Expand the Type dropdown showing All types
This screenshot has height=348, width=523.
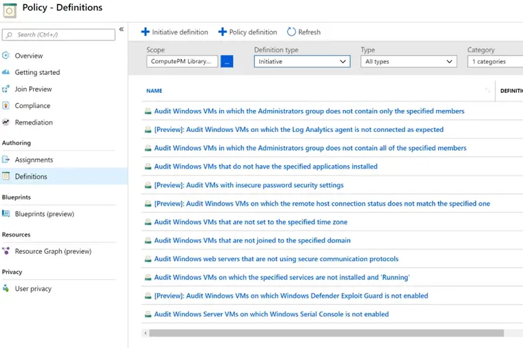409,61
